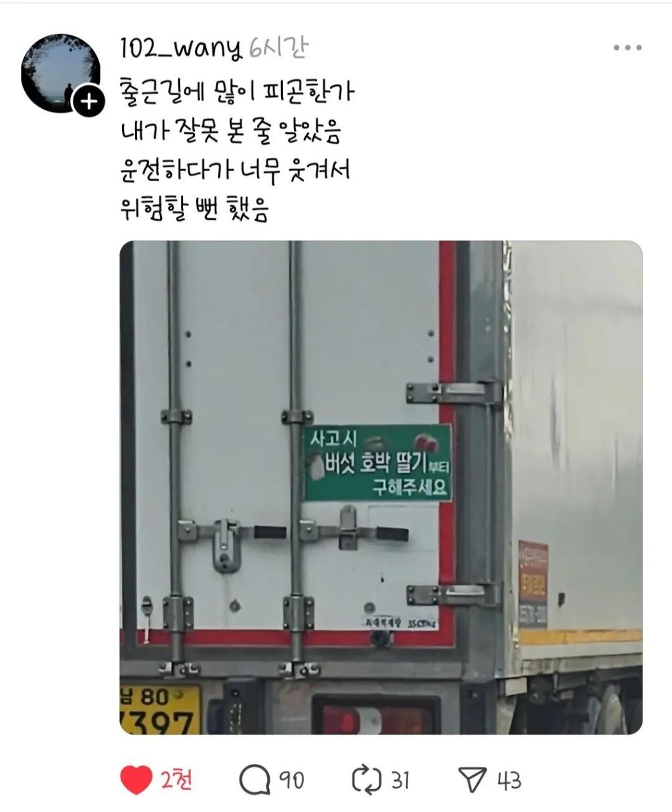672x812 pixels.
Task: Tap the green 사고시 sign in the photo
Action: (x=377, y=462)
